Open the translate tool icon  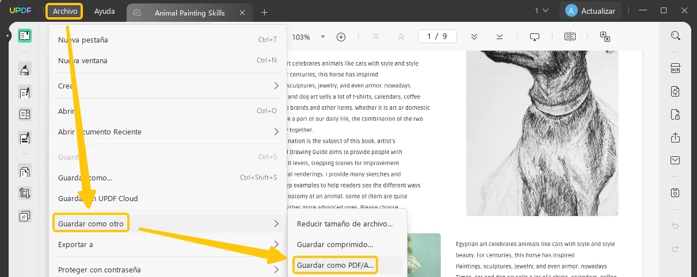pos(605,37)
